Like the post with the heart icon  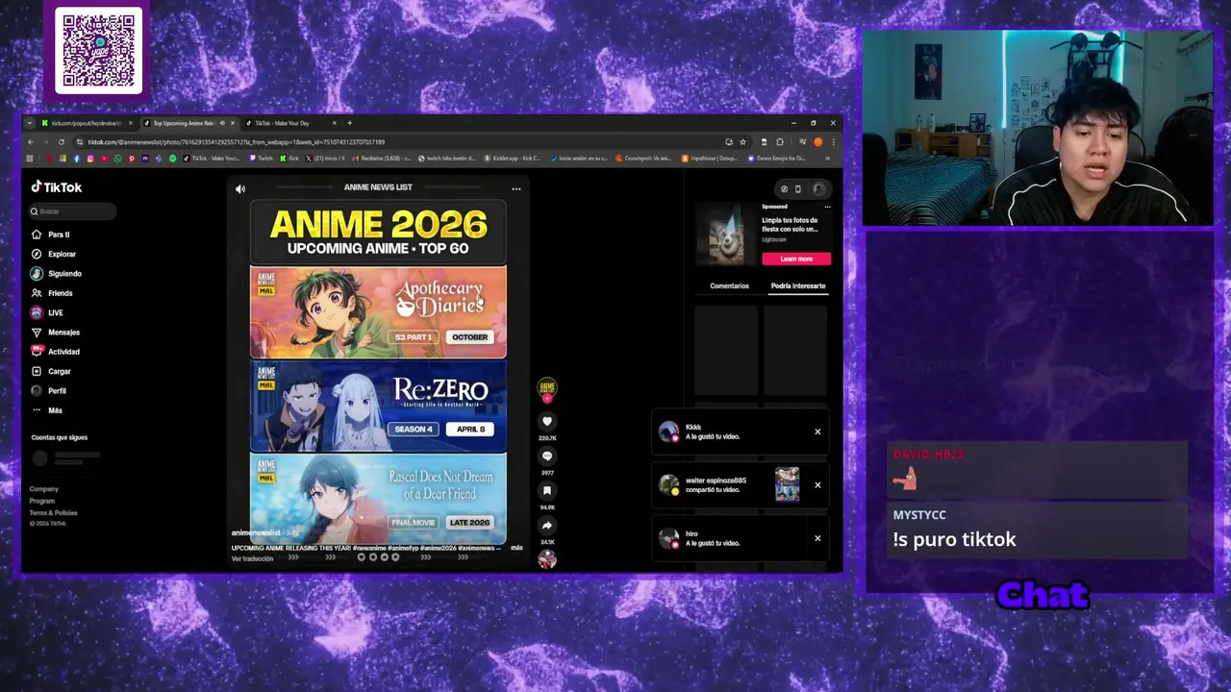[547, 421]
